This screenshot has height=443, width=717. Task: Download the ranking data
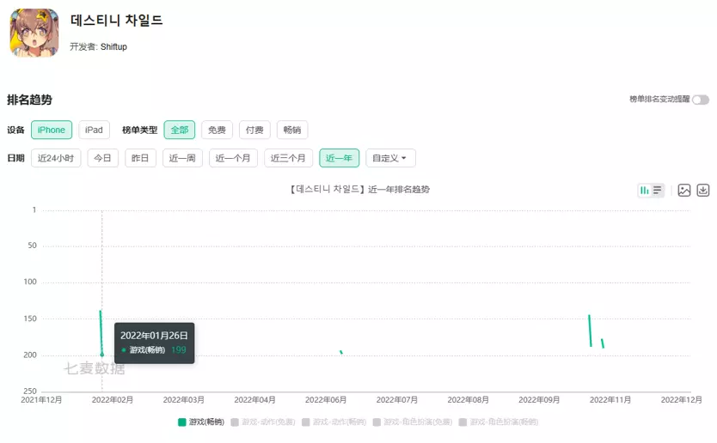pyautogui.click(x=703, y=190)
